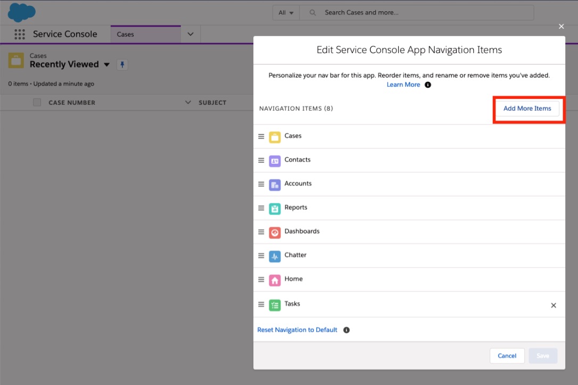The width and height of the screenshot is (578, 385).
Task: Open the Case Number column menu chevron
Action: coord(188,103)
